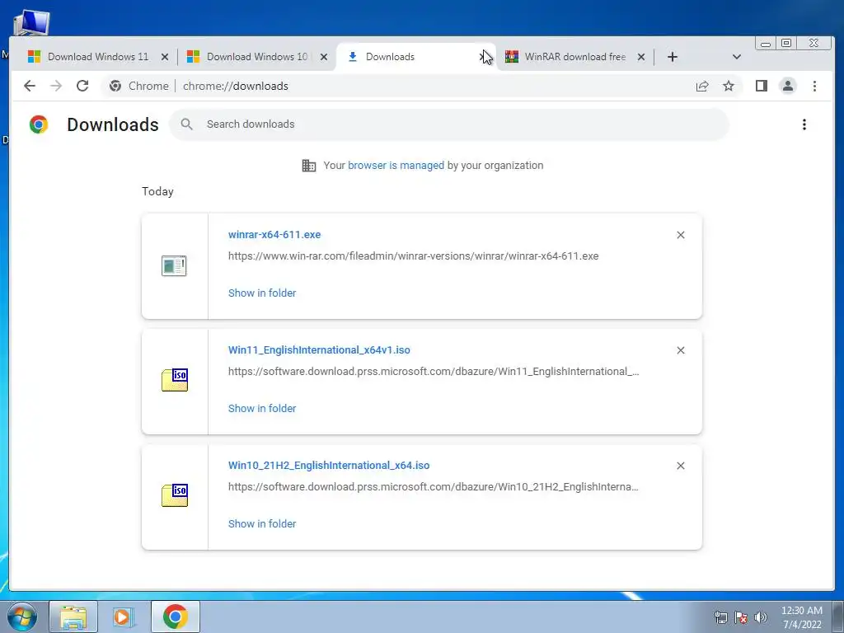Click the win-rar.com source URL text
This screenshot has height=633, width=844.
(414, 256)
